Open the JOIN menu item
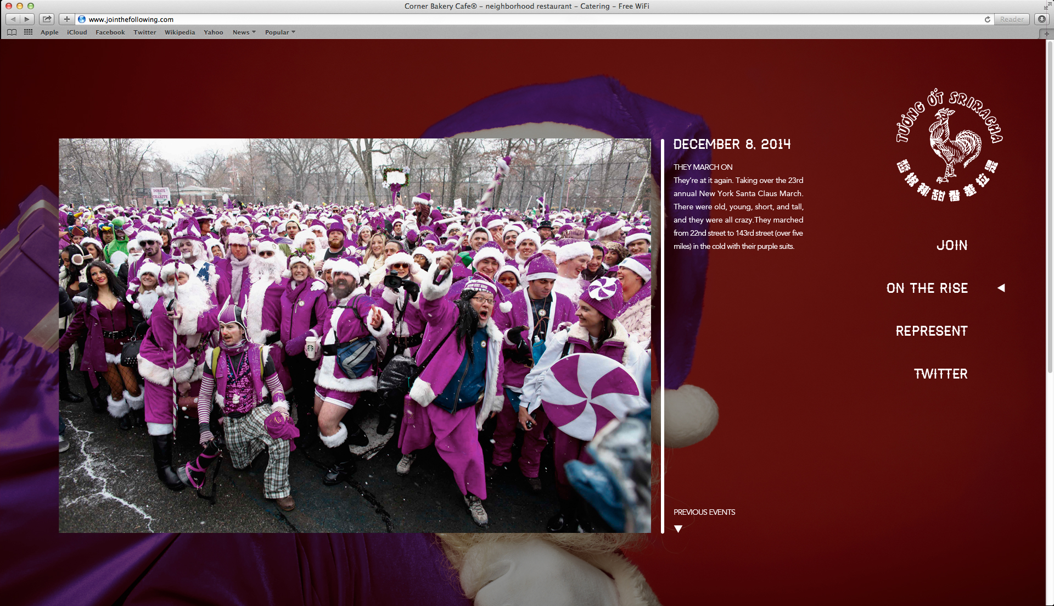1054x606 pixels. pyautogui.click(x=952, y=246)
